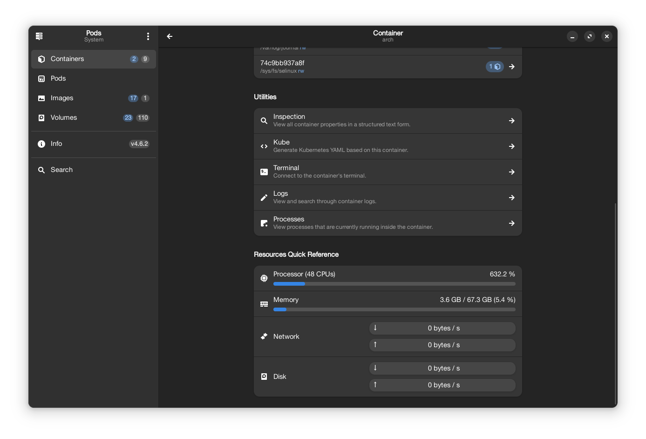
Task: Click the Memory RAM icon
Action: click(x=264, y=304)
